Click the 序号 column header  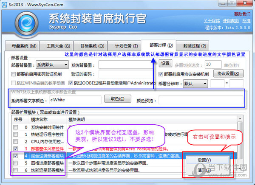click(20, 120)
